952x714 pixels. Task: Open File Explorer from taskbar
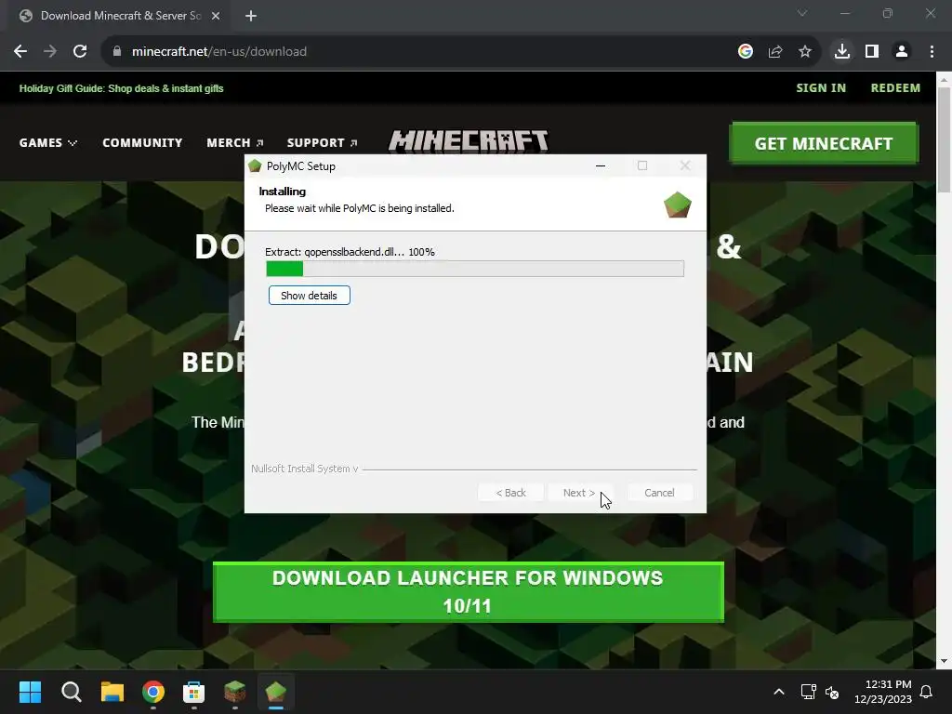coord(112,692)
